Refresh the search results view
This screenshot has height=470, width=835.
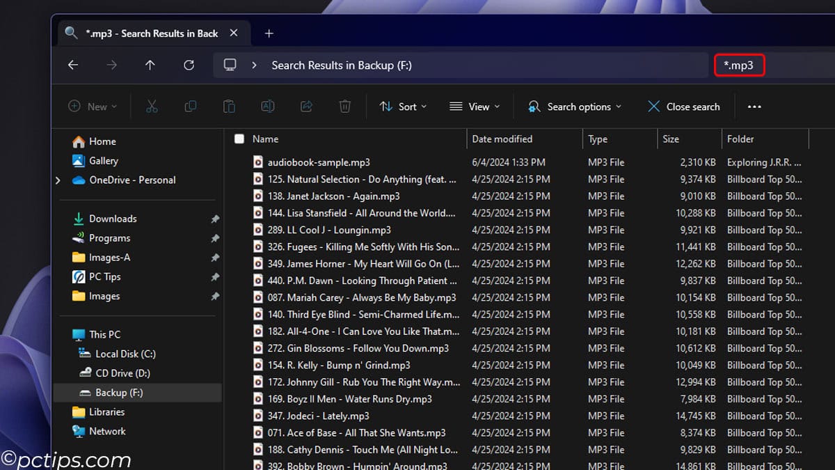pos(188,65)
